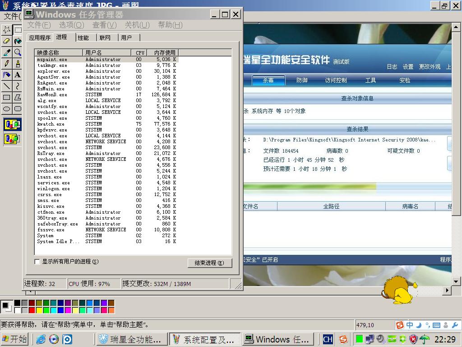Screen dimensions: 462x347
Task: Click the Sogou input method tray icon
Action: pos(343,339)
